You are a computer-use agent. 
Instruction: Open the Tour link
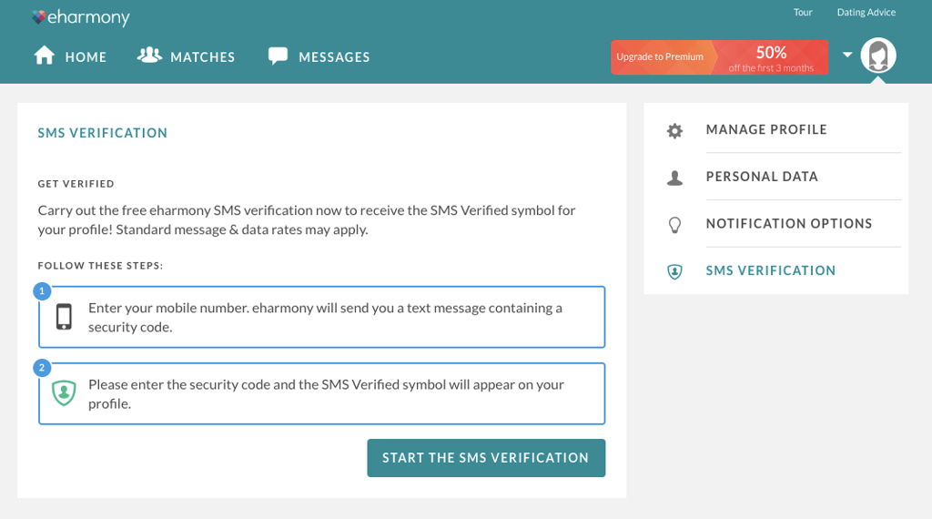point(803,13)
